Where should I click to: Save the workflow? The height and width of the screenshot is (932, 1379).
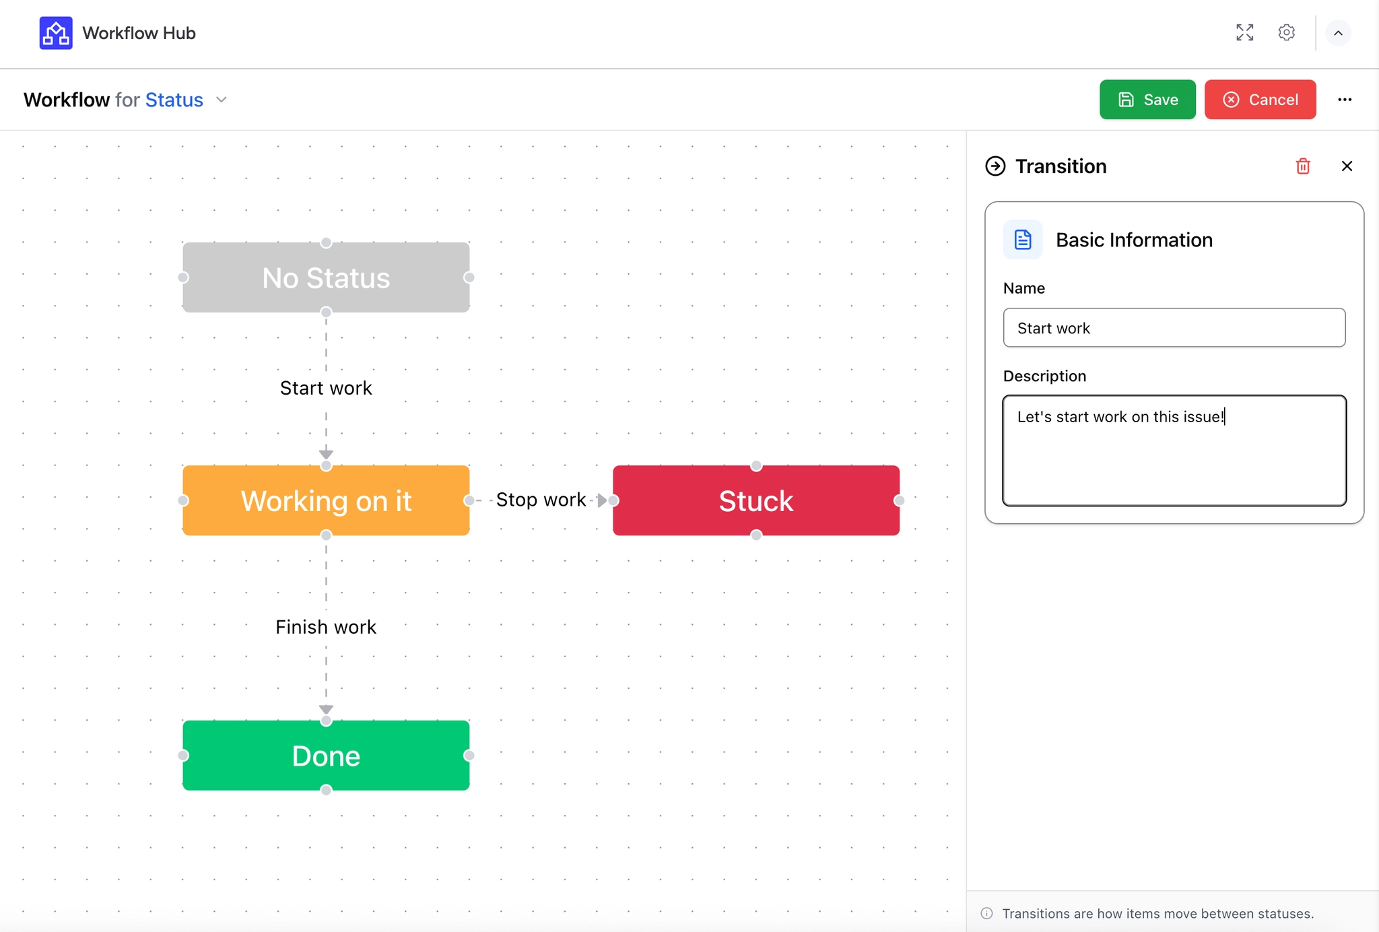[x=1147, y=99]
